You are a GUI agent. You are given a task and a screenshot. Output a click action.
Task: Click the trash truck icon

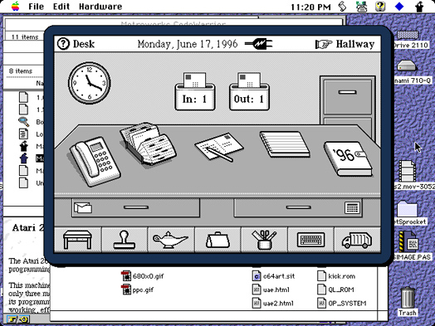(357, 240)
